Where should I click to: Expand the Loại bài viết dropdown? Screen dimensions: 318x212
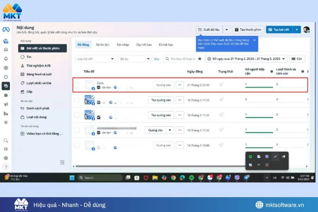(x=95, y=59)
